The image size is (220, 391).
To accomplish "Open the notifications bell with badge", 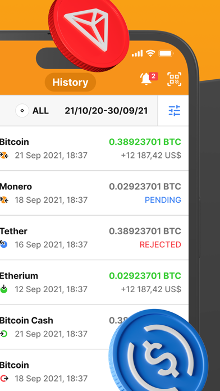I will point(149,79).
